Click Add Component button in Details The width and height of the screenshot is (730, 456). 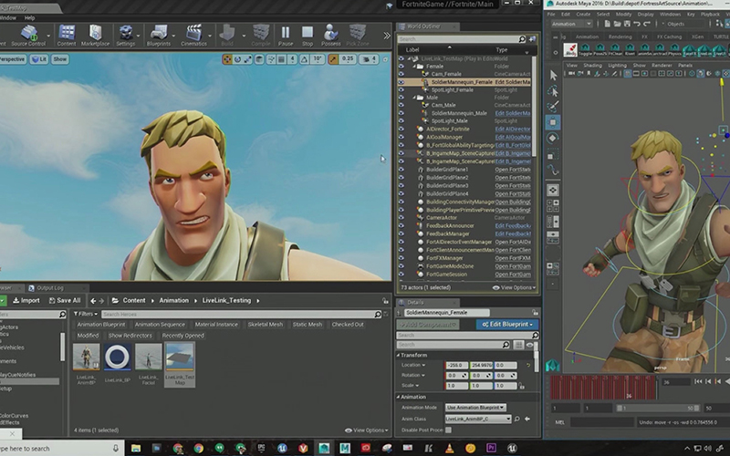point(428,325)
